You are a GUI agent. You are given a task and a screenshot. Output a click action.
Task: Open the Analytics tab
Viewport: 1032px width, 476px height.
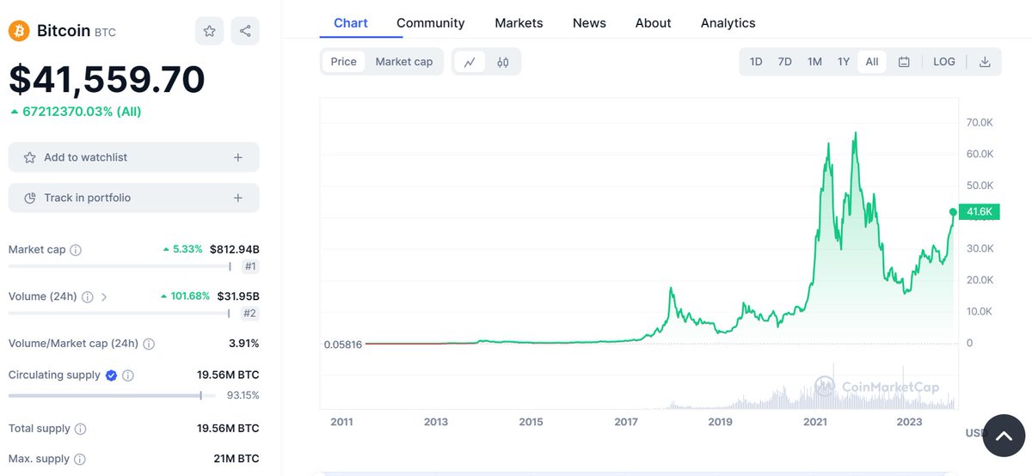pyautogui.click(x=728, y=23)
